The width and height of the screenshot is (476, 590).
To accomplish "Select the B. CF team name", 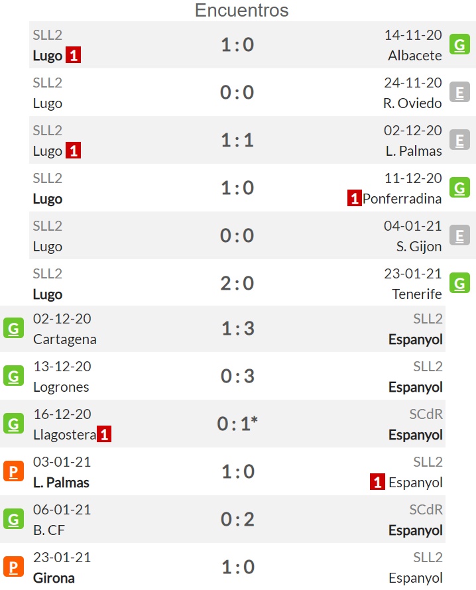I will coord(49,530).
